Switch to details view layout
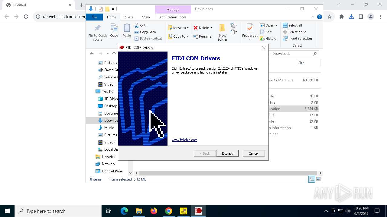This screenshot has height=217, width=387. 312,179
